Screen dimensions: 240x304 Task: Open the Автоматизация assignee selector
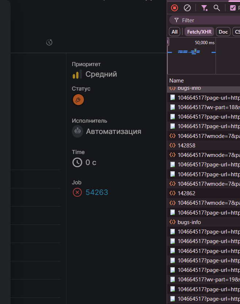pyautogui.click(x=113, y=131)
